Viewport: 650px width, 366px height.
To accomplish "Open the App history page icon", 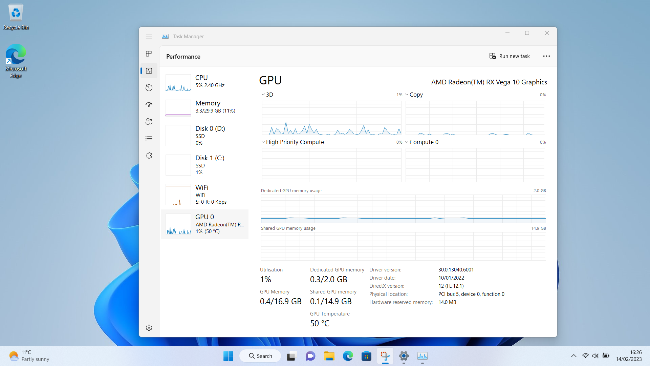I will click(x=149, y=88).
